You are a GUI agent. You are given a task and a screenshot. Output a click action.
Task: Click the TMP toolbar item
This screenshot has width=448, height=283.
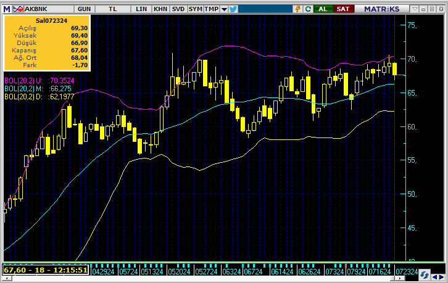212,9
